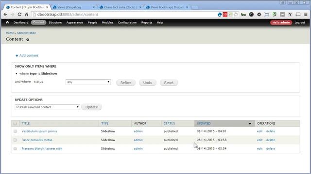311x174 pixels.
Task: Click the Refine filter button
Action: [126, 83]
